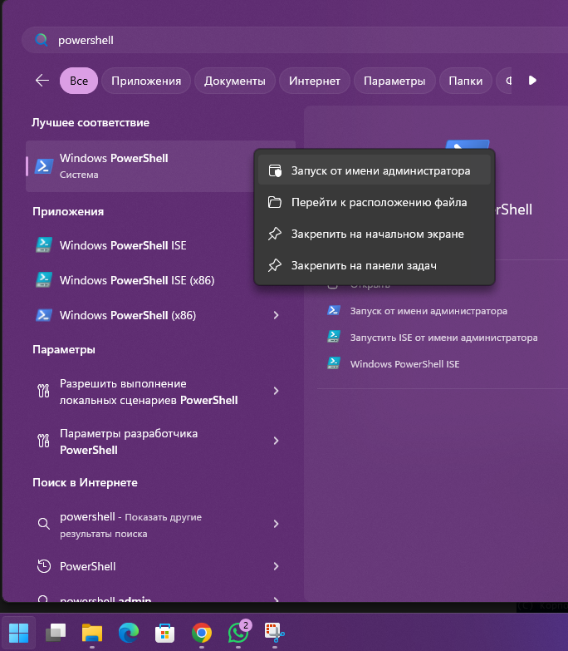Choose 'Закрепить на начальном экране' in the context menu

tap(374, 234)
